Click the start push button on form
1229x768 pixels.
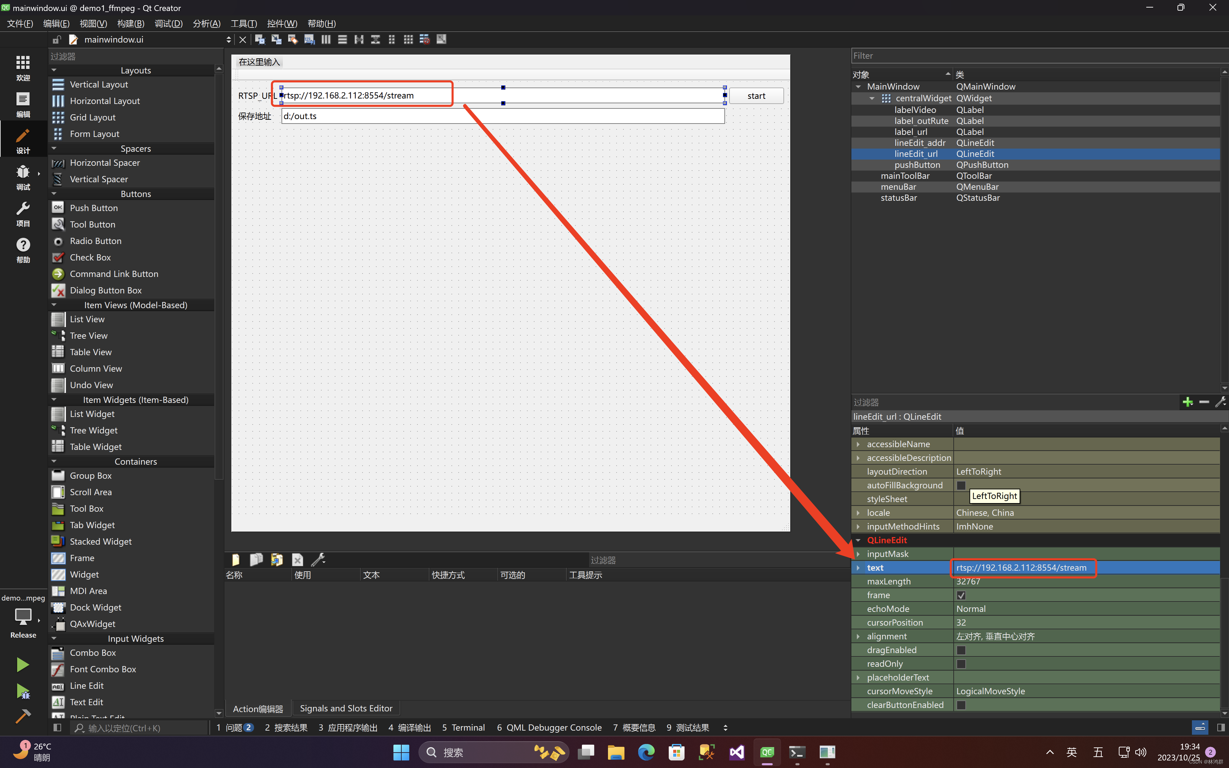point(756,95)
